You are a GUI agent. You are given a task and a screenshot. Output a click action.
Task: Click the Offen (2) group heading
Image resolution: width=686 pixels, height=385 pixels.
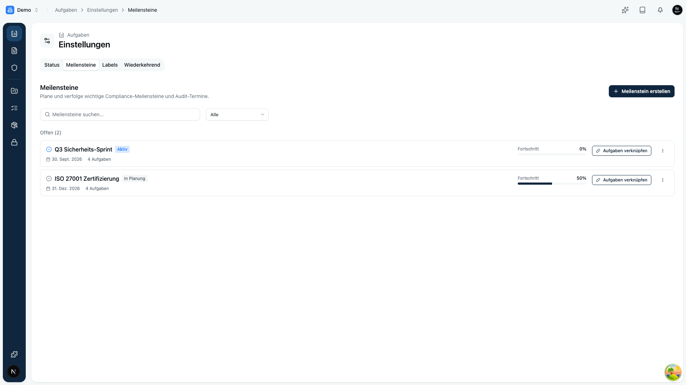(50, 133)
